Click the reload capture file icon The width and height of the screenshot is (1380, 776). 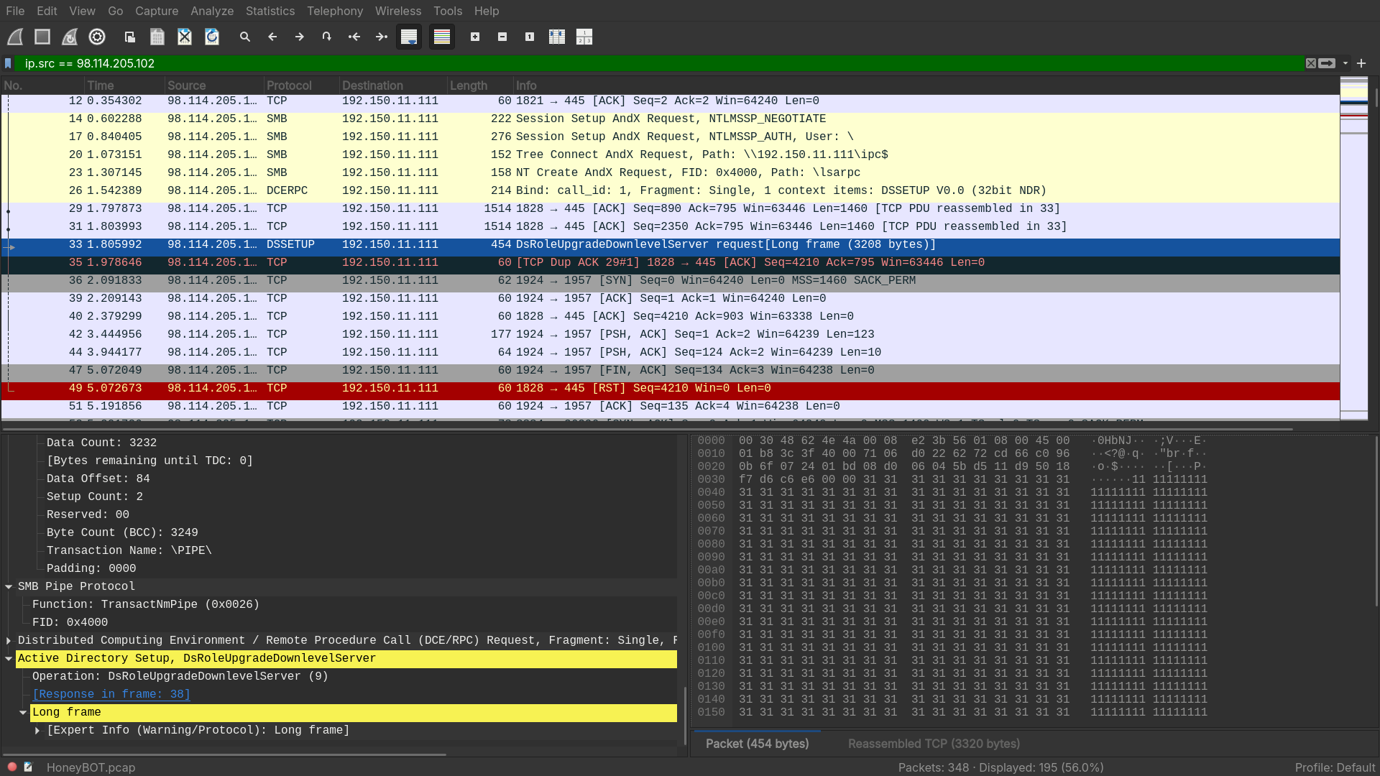212,37
